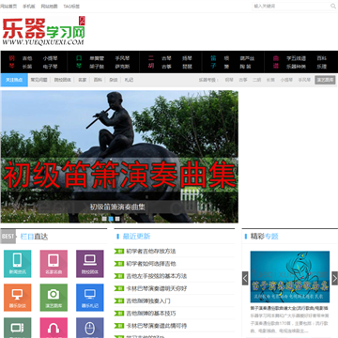The width and height of the screenshot is (338, 338).
Task: Open article 吉他削弹的基本技巧
Action: click(x=151, y=314)
